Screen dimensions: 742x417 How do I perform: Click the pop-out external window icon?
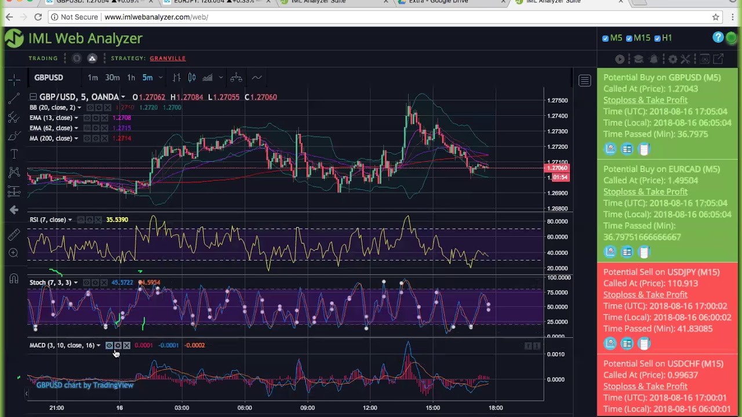[718, 59]
